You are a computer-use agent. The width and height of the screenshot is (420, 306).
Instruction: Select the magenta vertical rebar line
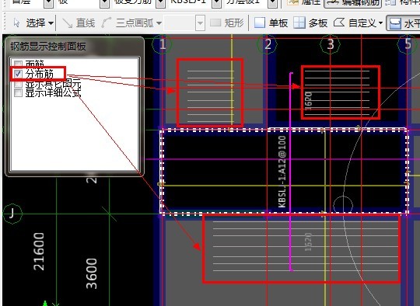pos(291,172)
